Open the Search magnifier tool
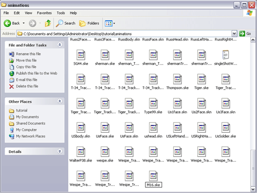Screen dimensions: 257x193 (60, 23)
